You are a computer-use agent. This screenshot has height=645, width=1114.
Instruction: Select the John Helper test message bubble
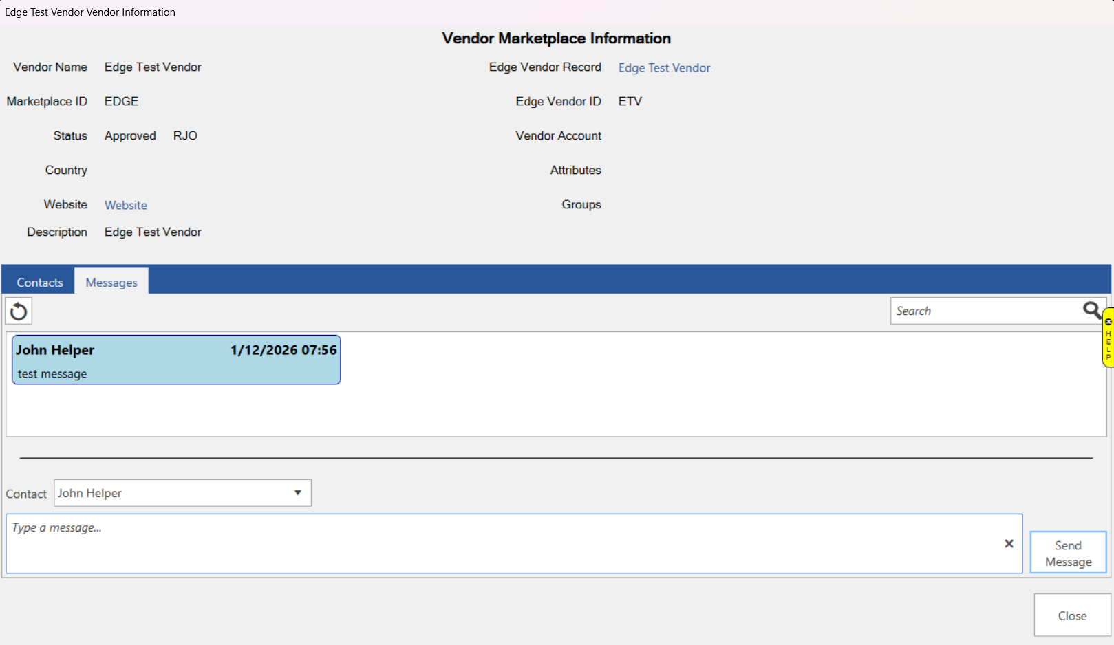pos(176,360)
